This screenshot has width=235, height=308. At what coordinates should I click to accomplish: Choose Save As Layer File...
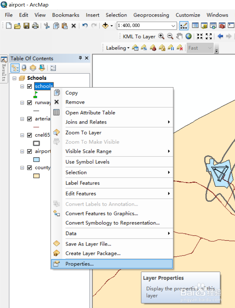(x=112, y=244)
